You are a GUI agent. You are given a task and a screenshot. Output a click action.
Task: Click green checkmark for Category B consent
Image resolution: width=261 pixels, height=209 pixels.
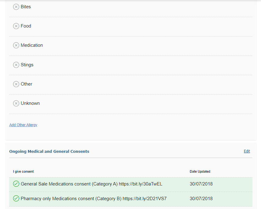(x=16, y=198)
